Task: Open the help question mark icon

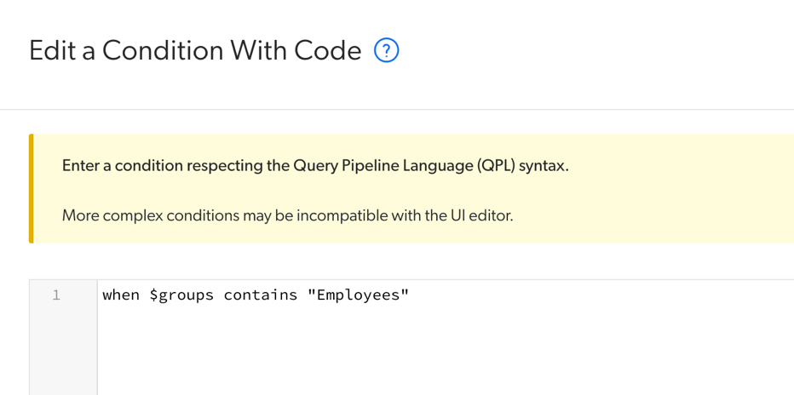Action: pos(386,51)
